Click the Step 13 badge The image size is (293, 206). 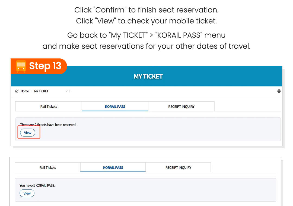click(x=39, y=66)
